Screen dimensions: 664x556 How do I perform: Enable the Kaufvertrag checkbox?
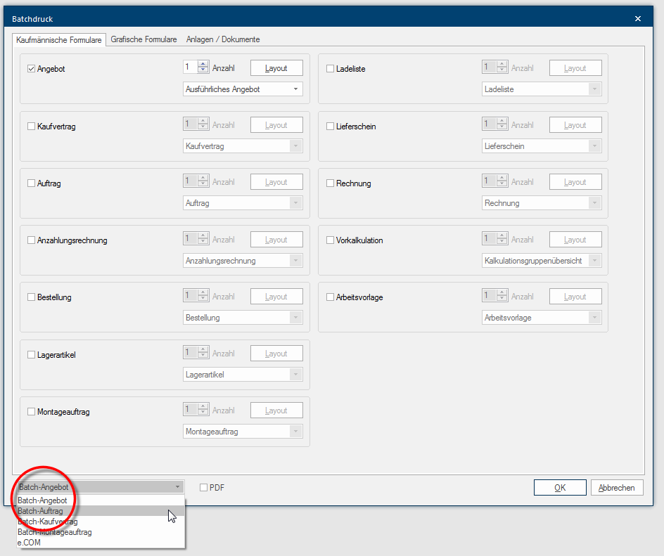click(31, 127)
